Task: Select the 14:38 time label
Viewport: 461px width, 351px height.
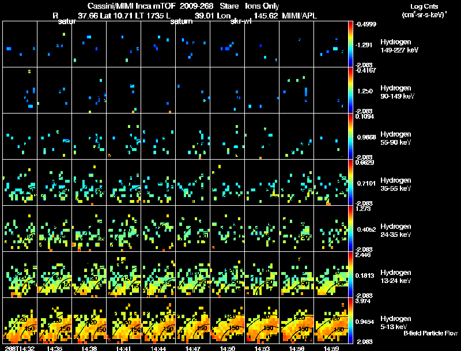Action: [89, 348]
